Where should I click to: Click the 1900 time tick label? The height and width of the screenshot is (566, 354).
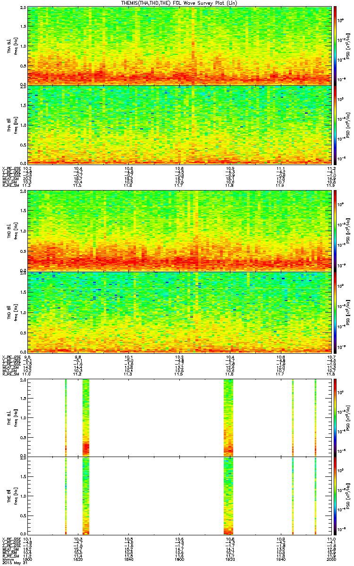click(x=179, y=560)
